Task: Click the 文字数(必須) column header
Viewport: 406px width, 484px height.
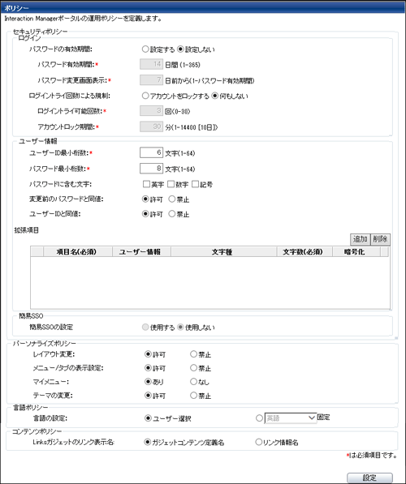Action: [x=304, y=252]
